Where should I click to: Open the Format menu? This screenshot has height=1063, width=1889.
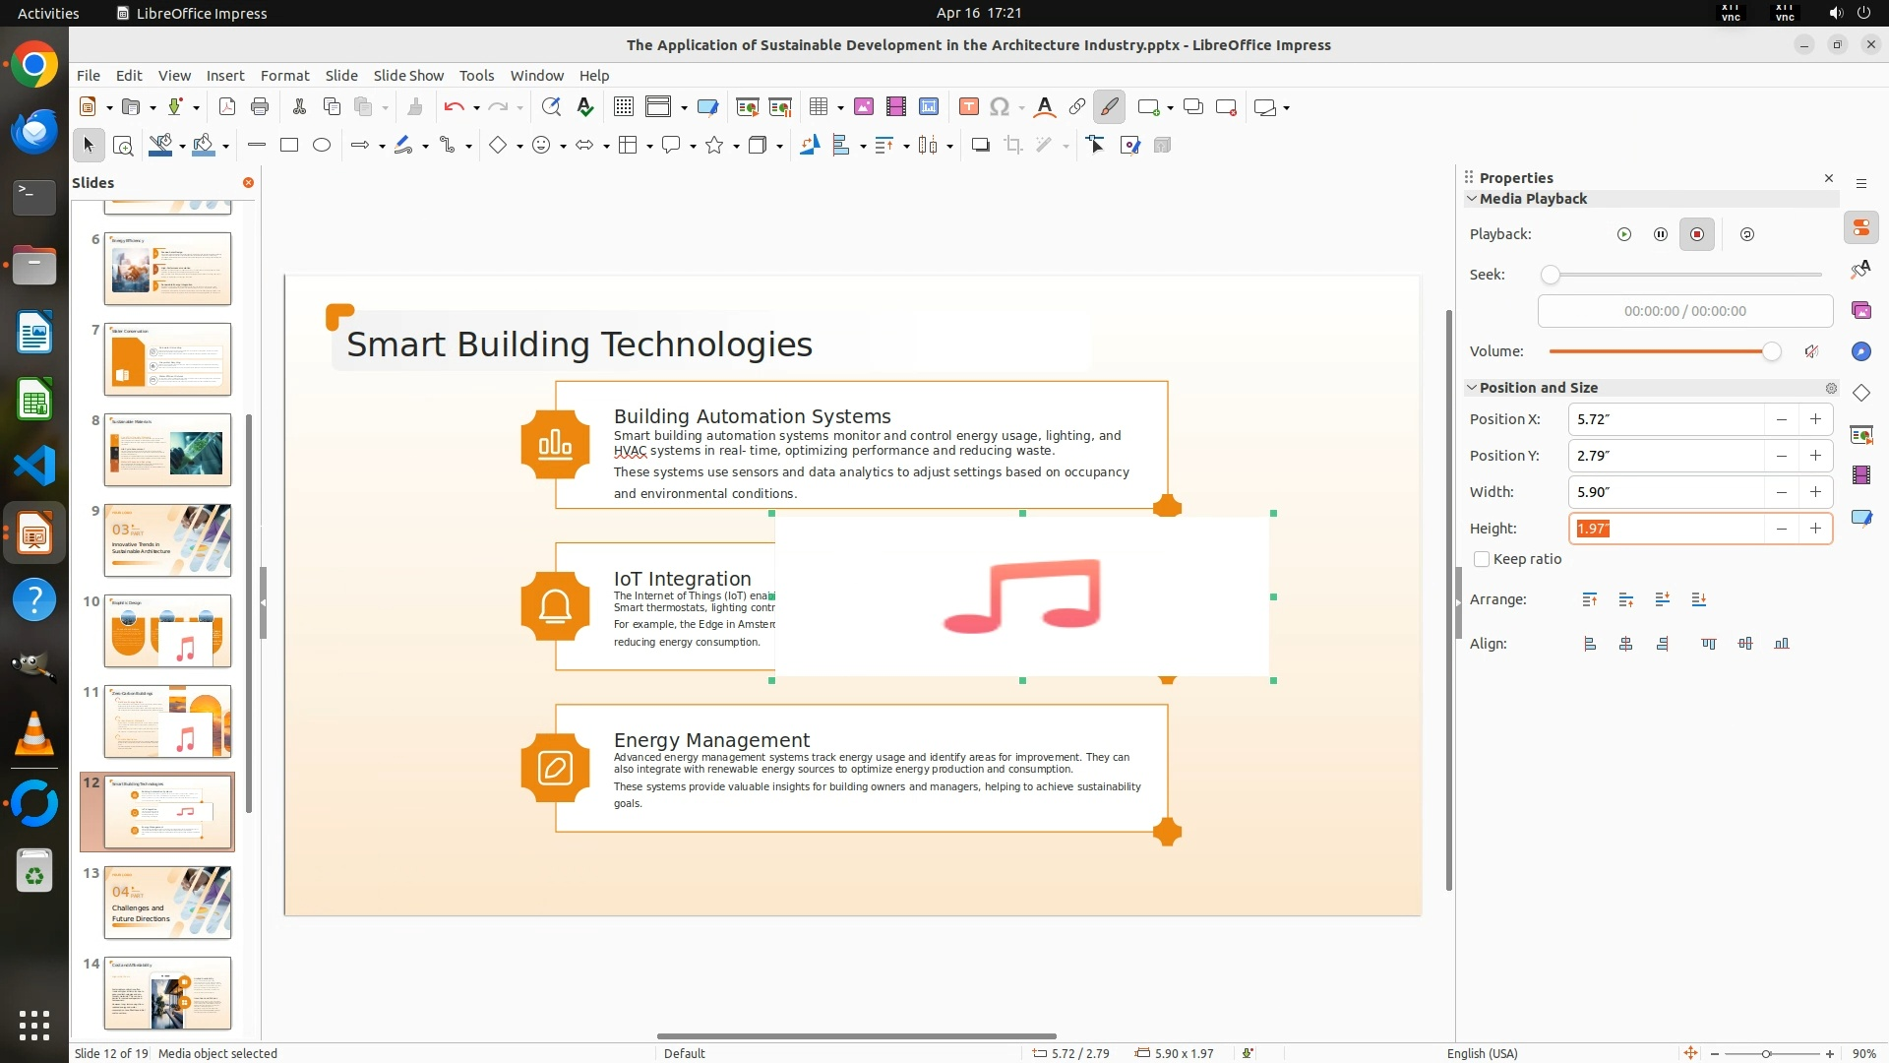coord(284,76)
